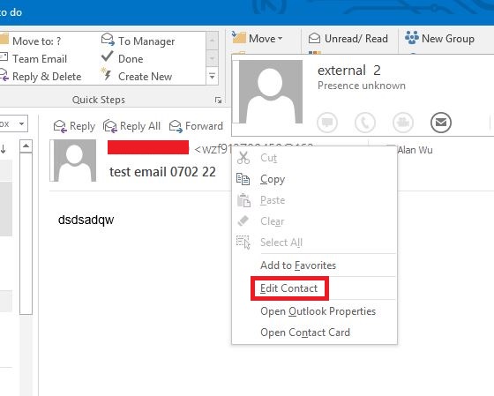
Task: Click the Paste clipboard icon
Action: (x=243, y=200)
